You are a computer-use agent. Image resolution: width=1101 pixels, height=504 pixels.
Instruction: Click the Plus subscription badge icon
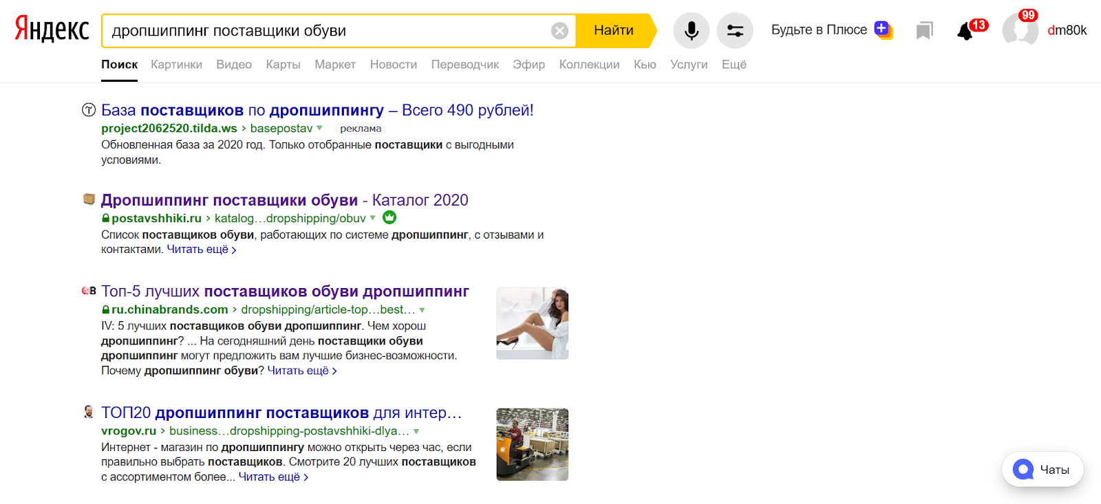coord(884,30)
